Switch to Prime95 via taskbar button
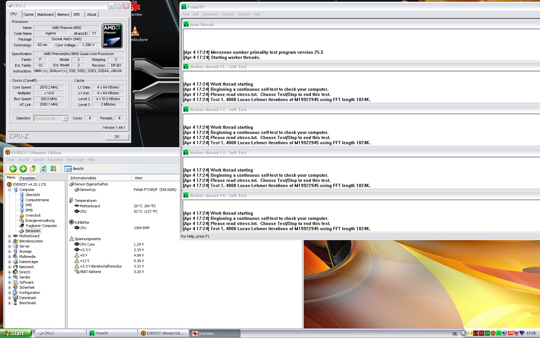 coord(112,333)
